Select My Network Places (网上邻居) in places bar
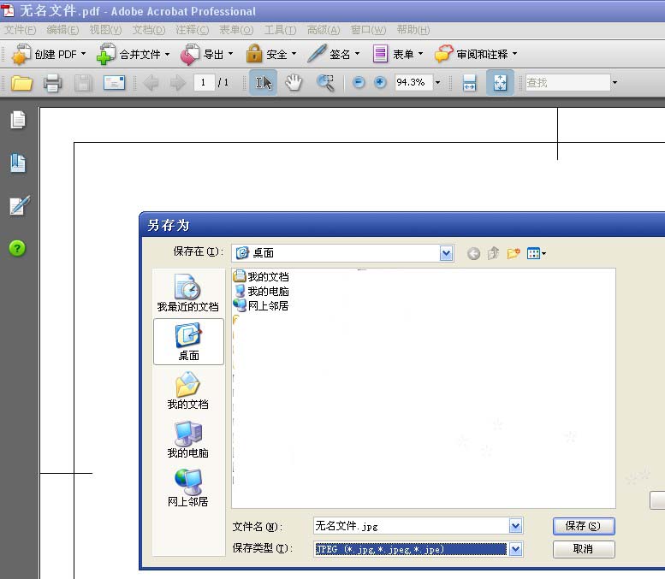 pos(188,487)
